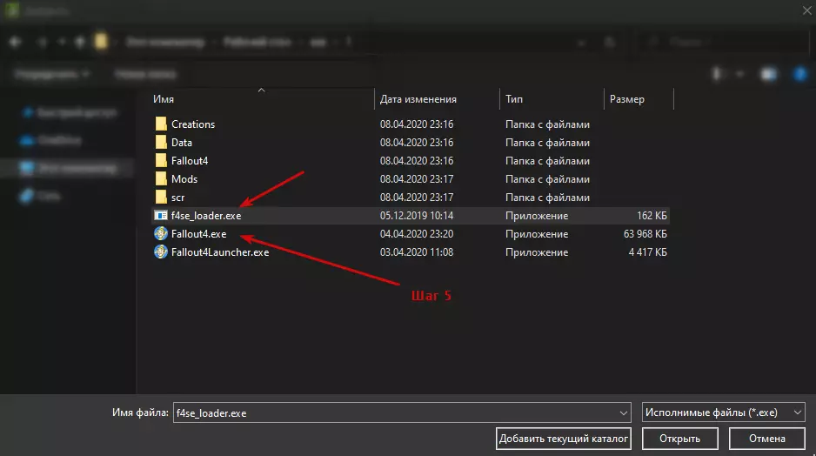
Task: Open address bar path dropdown arrow
Action: click(x=581, y=42)
